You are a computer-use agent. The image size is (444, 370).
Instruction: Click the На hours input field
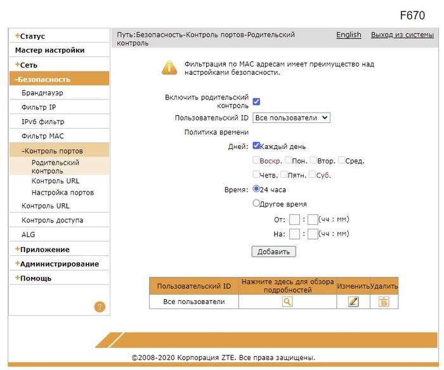[294, 234]
